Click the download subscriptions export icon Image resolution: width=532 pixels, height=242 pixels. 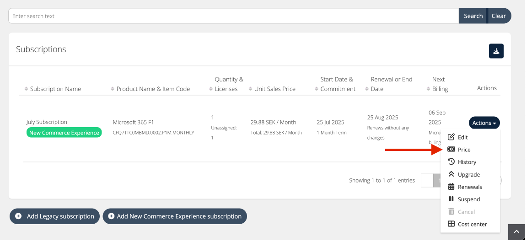click(x=496, y=51)
